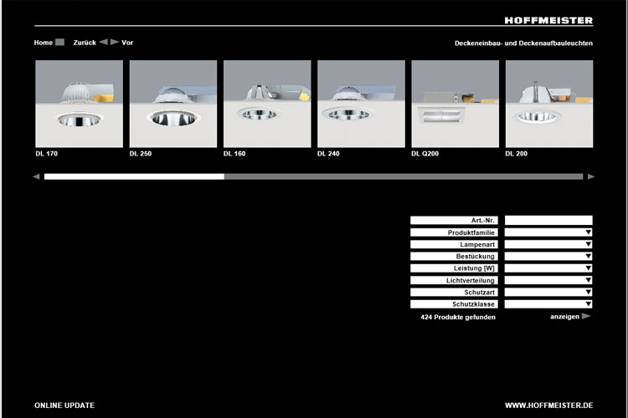Click the DL 250 caption text
The height and width of the screenshot is (418, 628).
coord(141,154)
